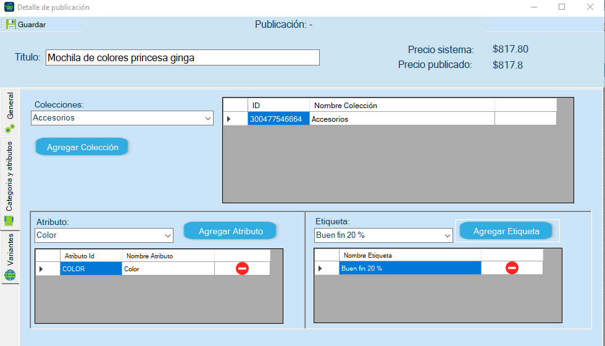Select the Color cell under Nombre Atributo

tap(168, 269)
